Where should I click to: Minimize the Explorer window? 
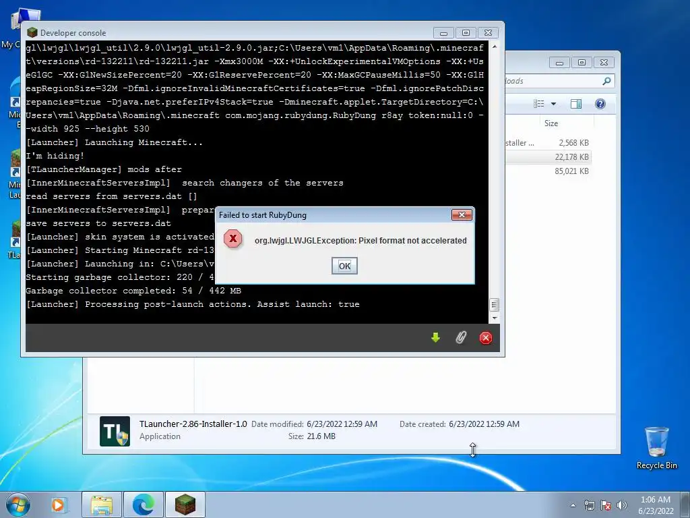tap(559, 63)
